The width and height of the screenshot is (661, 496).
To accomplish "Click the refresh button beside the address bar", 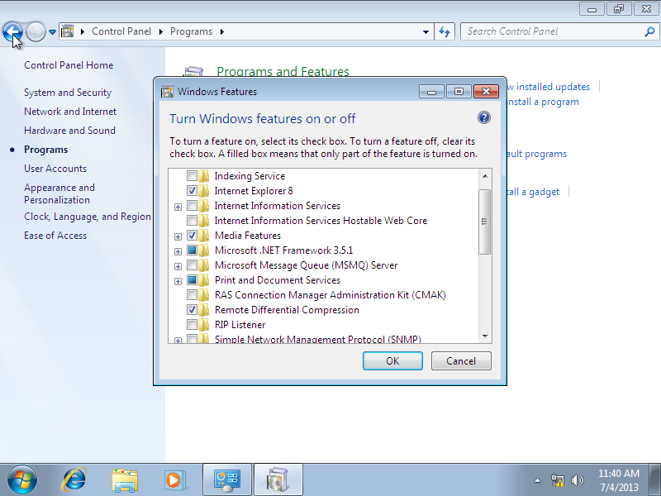I will pos(445,31).
